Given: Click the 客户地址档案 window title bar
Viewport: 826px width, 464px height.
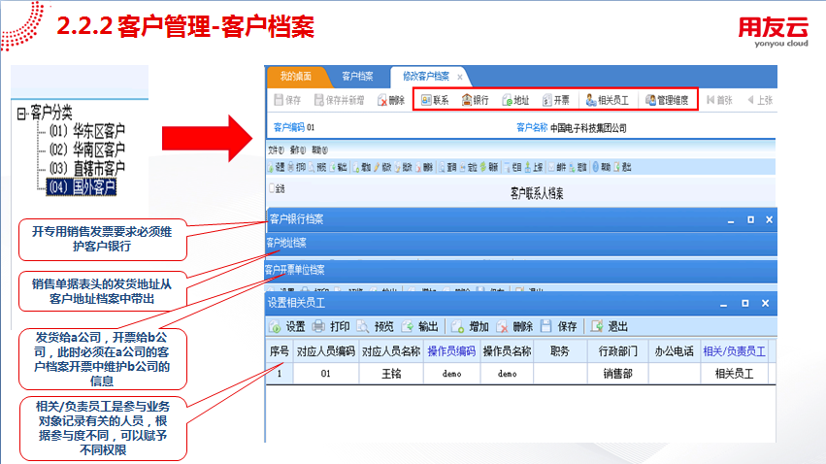Looking at the screenshot, I should click(x=520, y=244).
